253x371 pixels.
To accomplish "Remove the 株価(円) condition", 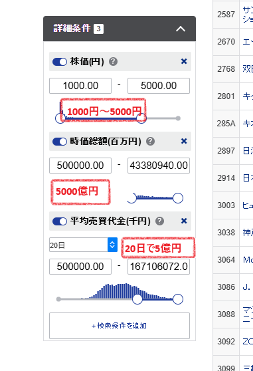I will [x=184, y=62].
